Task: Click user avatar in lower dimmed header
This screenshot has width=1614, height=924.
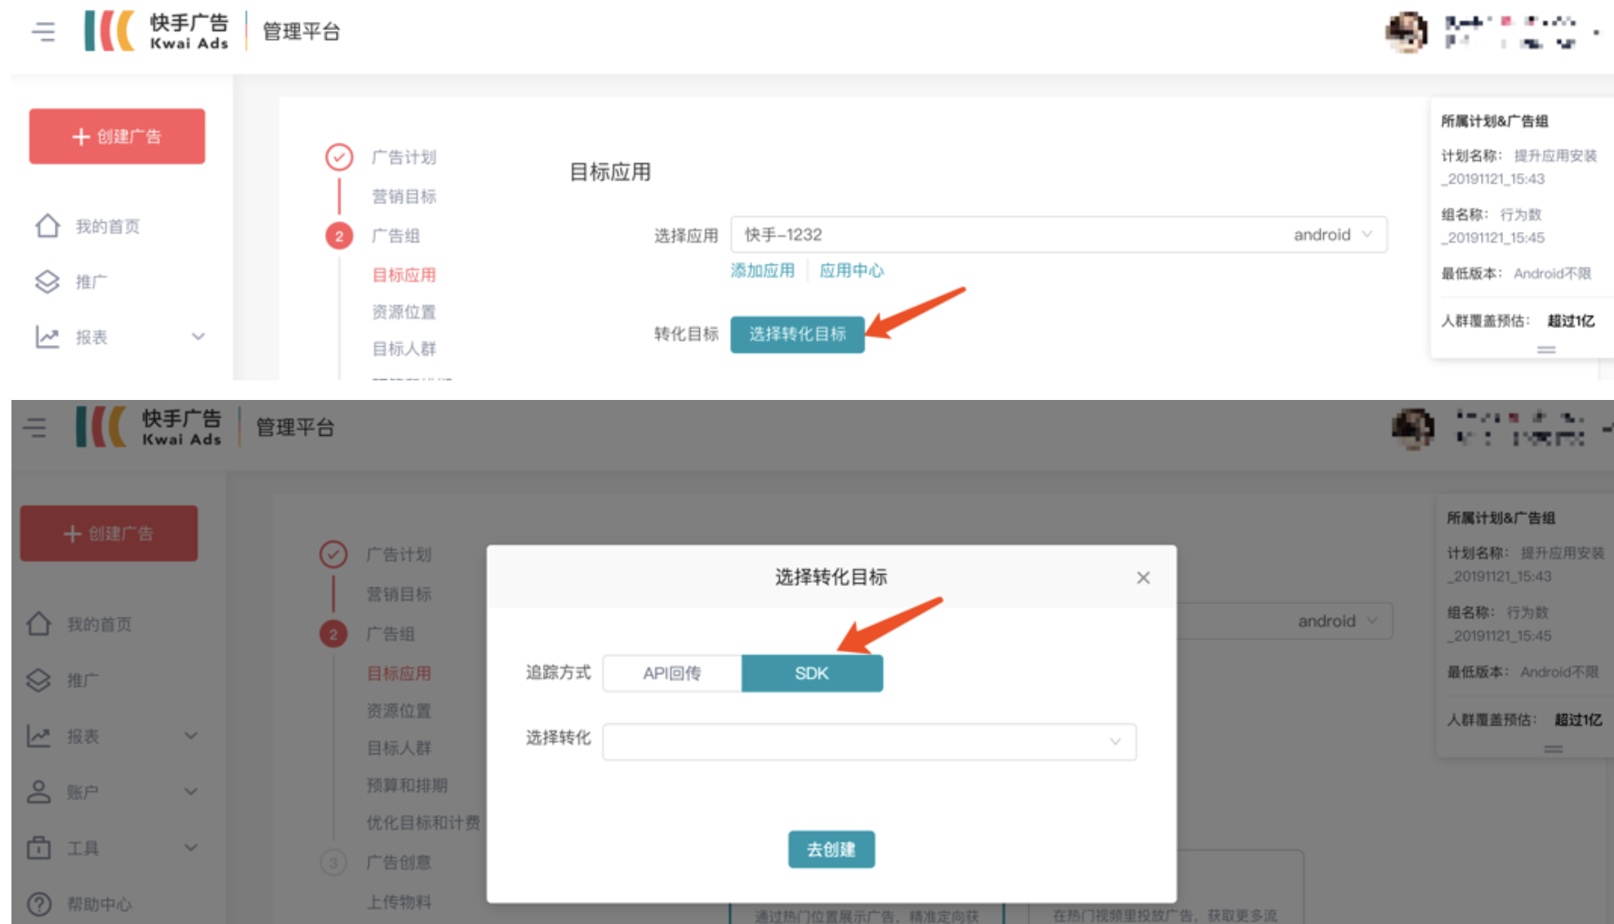Action: click(x=1413, y=429)
